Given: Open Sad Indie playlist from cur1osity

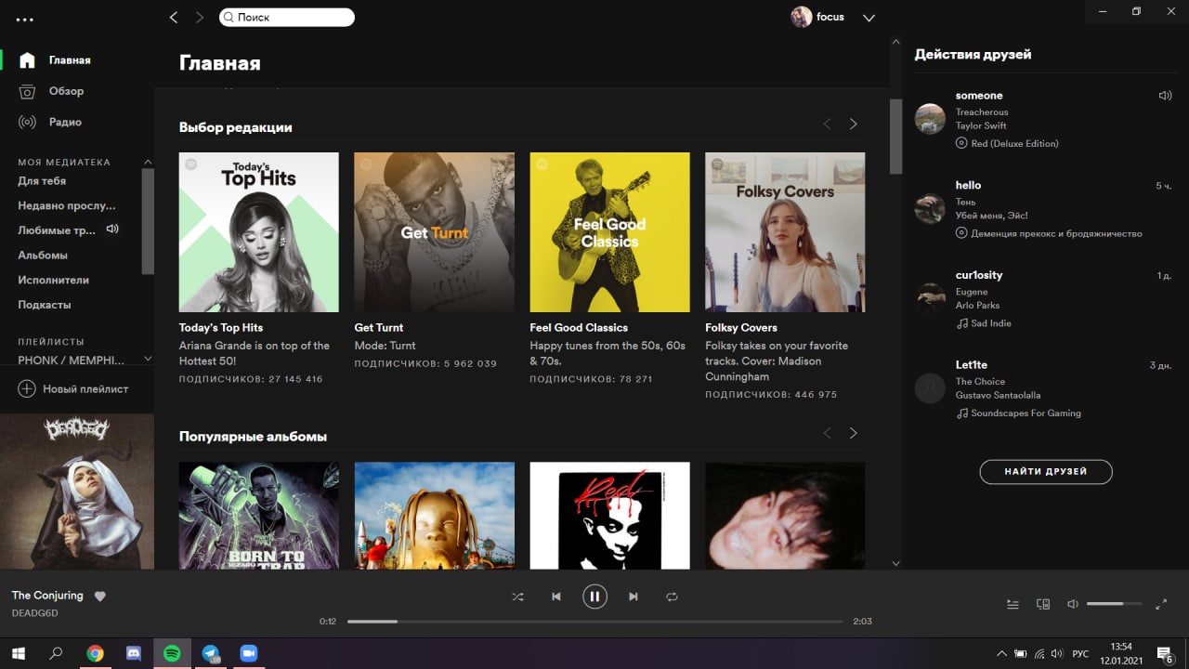Looking at the screenshot, I should (991, 323).
